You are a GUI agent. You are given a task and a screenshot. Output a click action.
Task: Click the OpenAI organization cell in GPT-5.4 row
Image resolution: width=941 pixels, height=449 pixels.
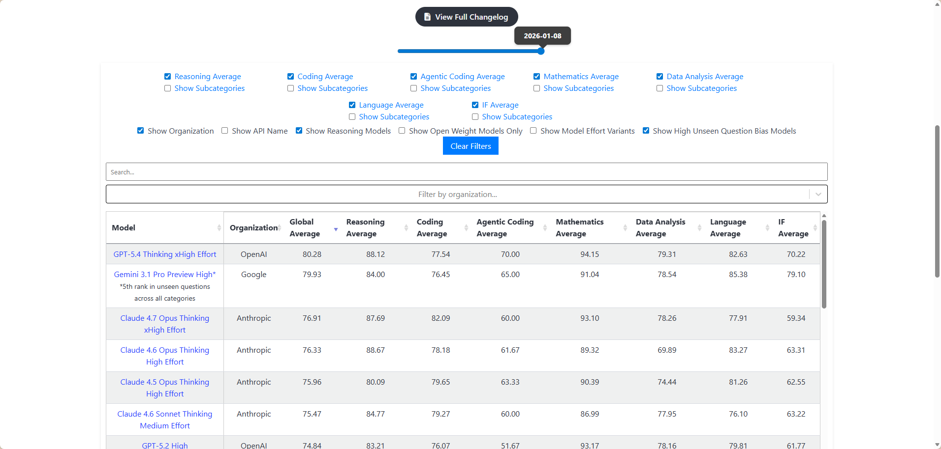254,254
